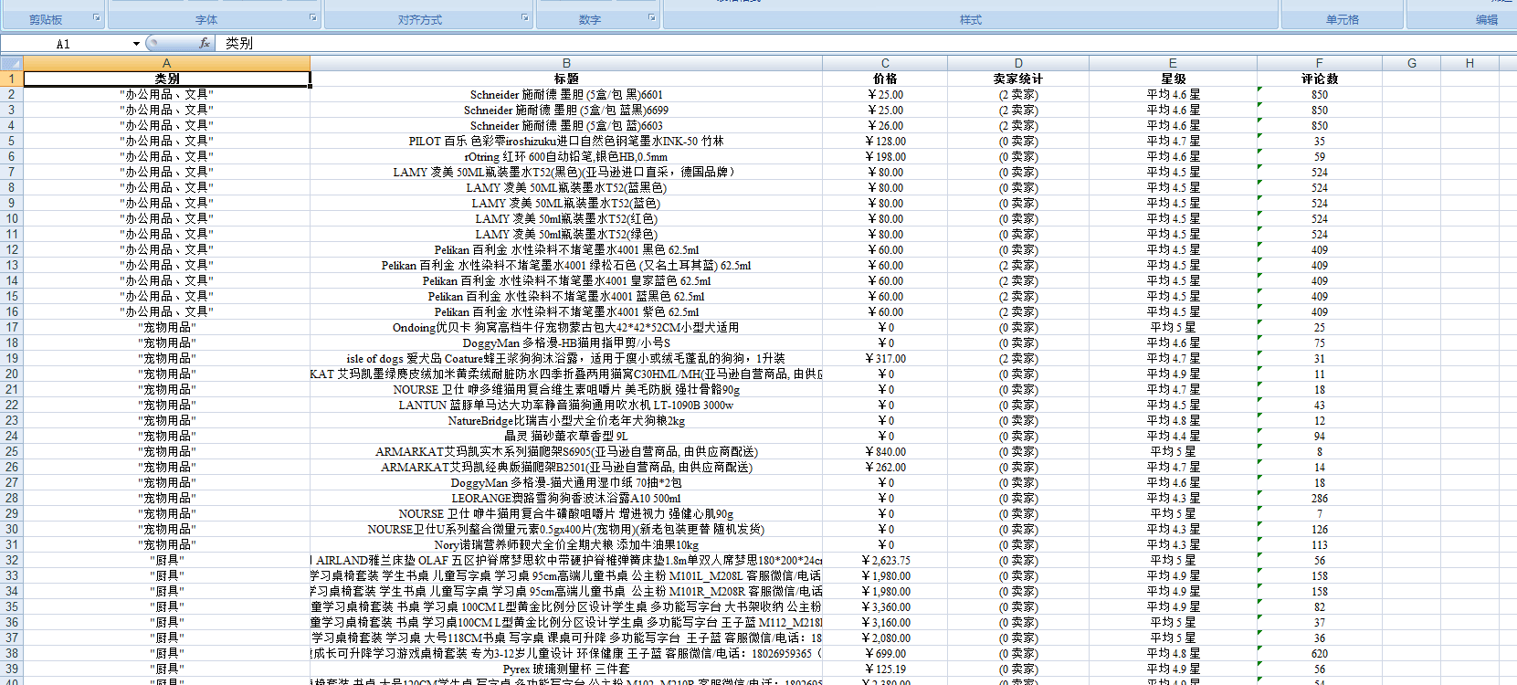Select column H header
1517x685 pixels.
(x=1470, y=63)
